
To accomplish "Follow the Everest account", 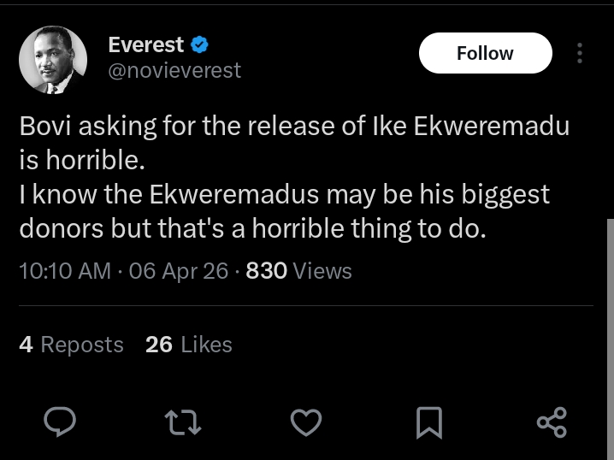I will 485,53.
